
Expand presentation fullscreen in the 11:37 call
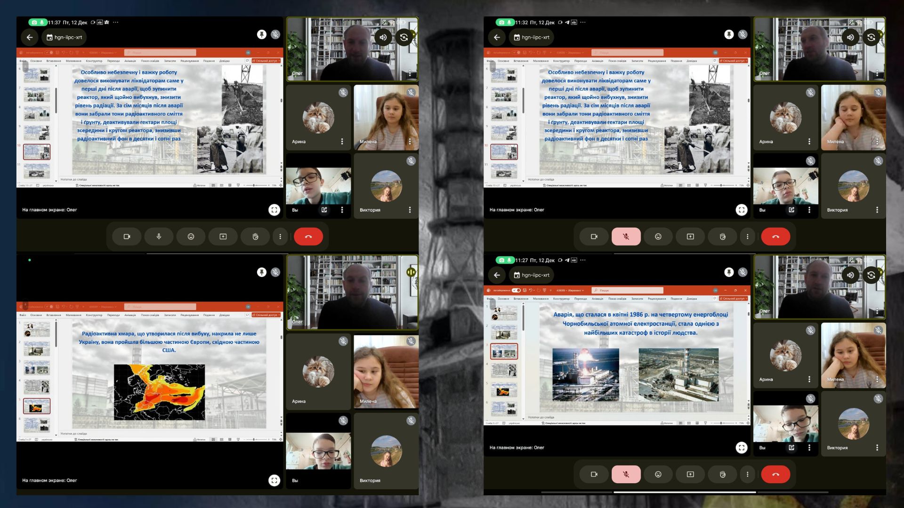[x=274, y=210]
